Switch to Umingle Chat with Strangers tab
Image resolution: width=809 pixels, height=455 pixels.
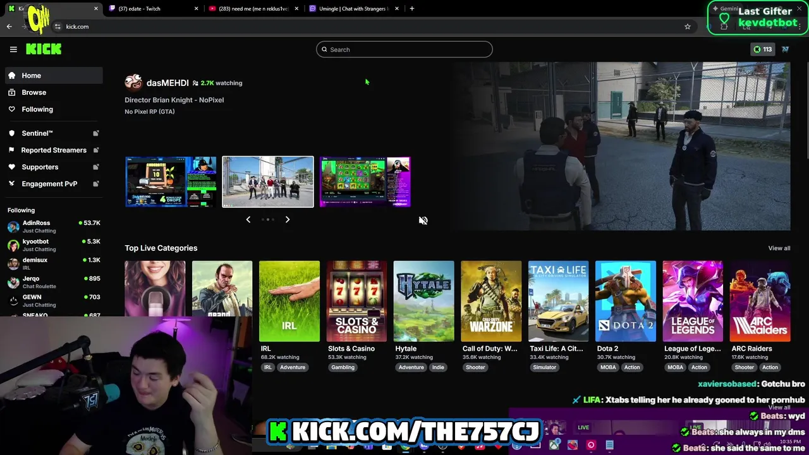(353, 9)
